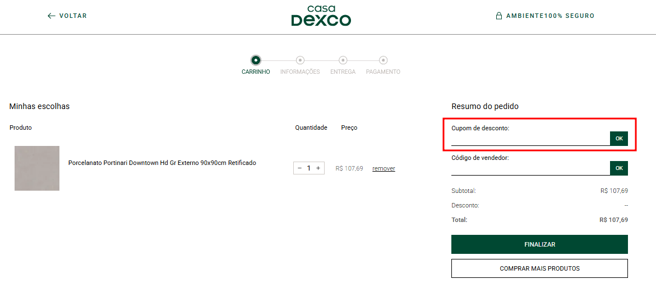Select the Pagamento step circle
Viewport: 656px width, 293px height.
tap(383, 60)
